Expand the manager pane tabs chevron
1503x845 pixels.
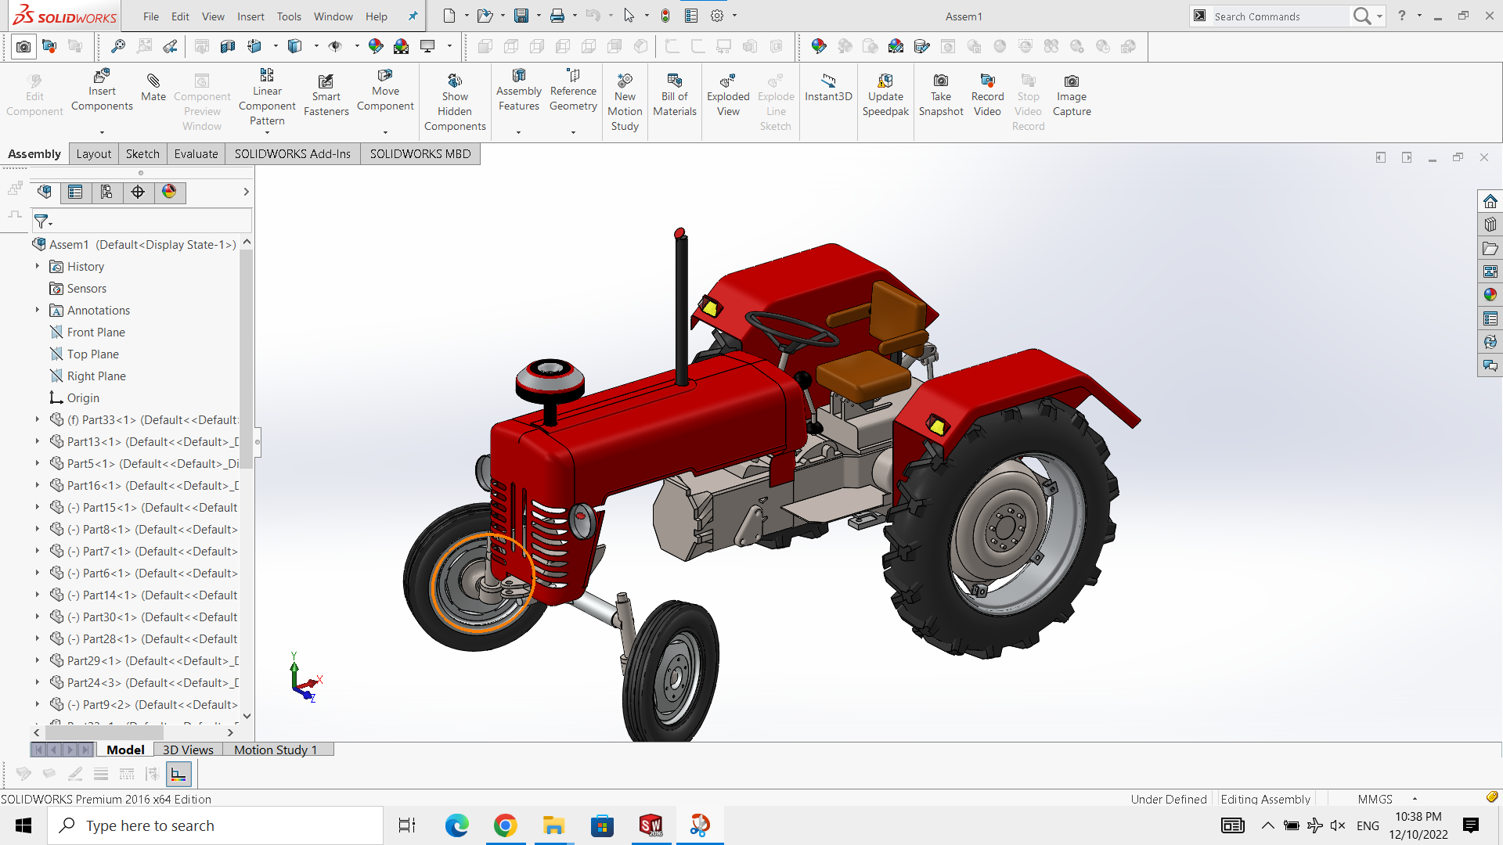click(246, 192)
